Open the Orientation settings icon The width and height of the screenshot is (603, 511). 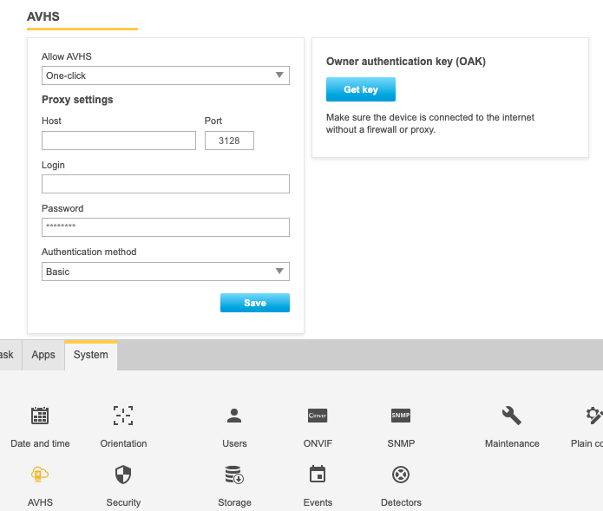123,416
